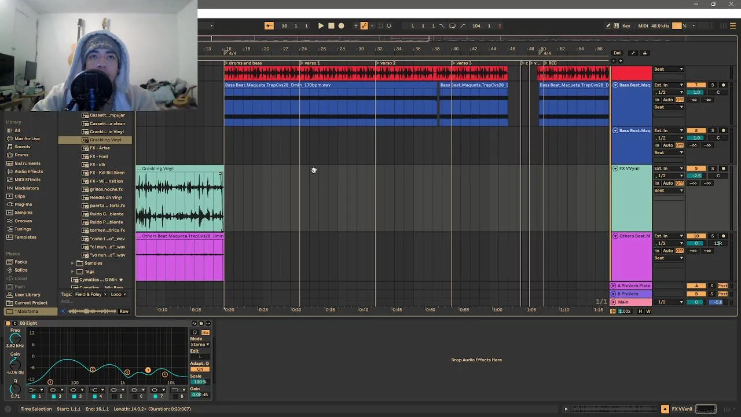Toggle Adapt. Q On button
741x417 pixels.
(200, 369)
